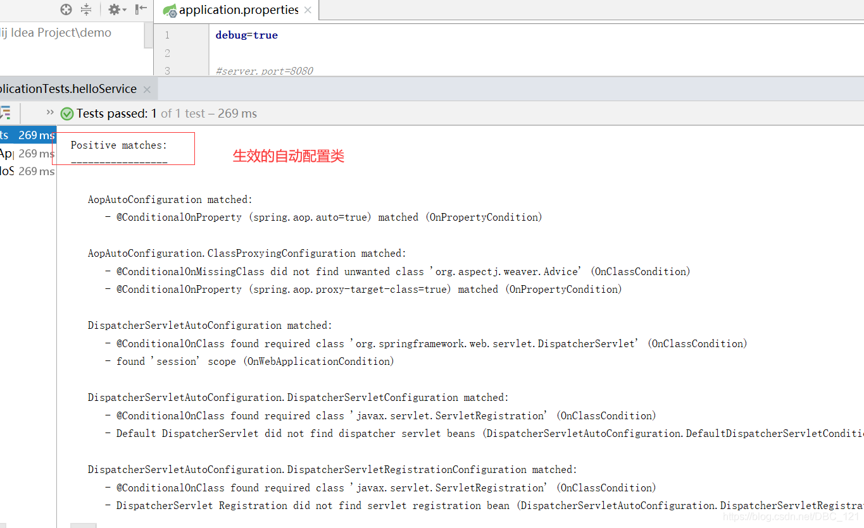Viewport: 864px width, 528px height.
Task: Click the #server.port=8080 comment line
Action: 265,71
